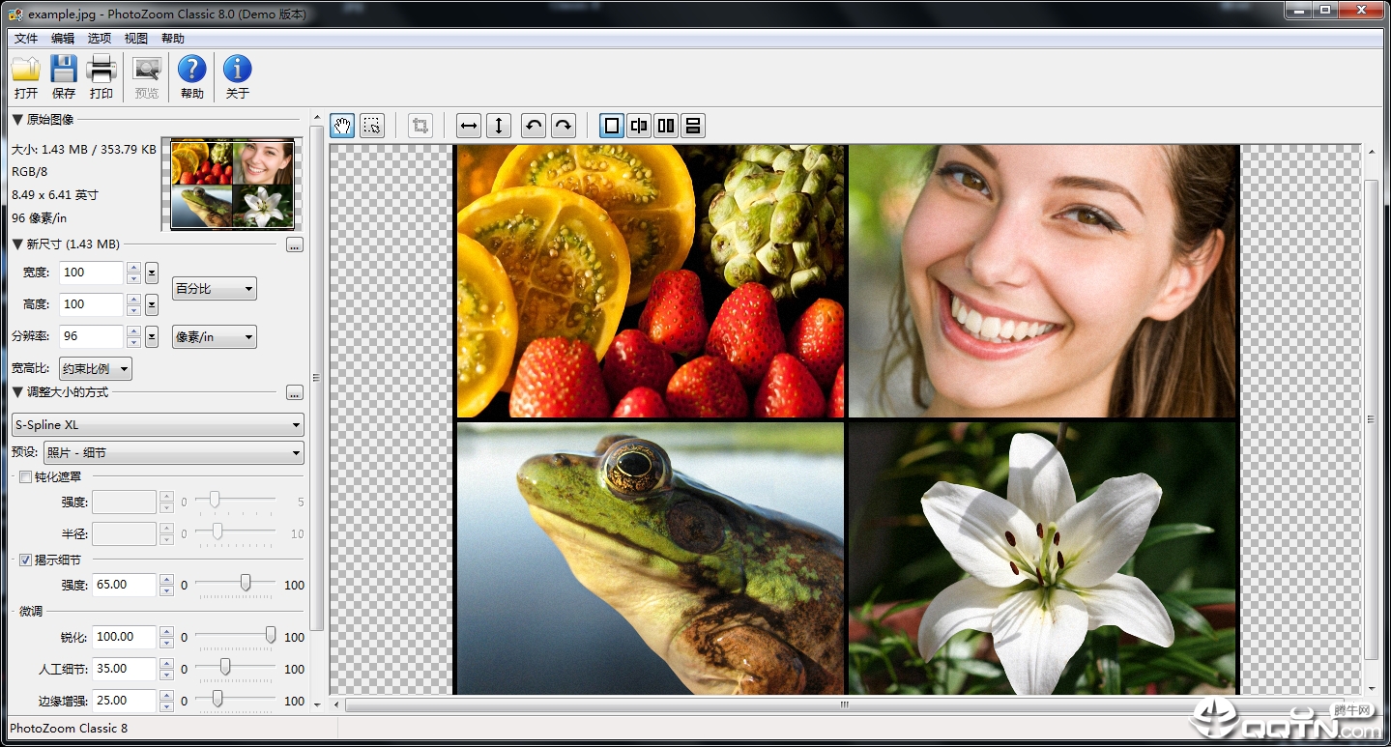Open the 像素/in resolution unit dropdown

(215, 336)
